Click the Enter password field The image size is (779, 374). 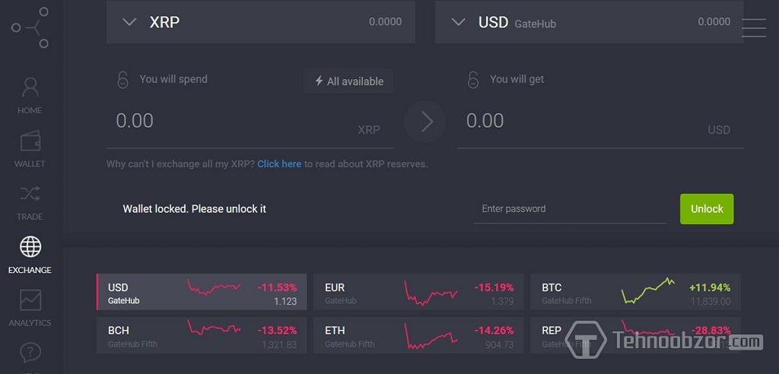point(570,209)
